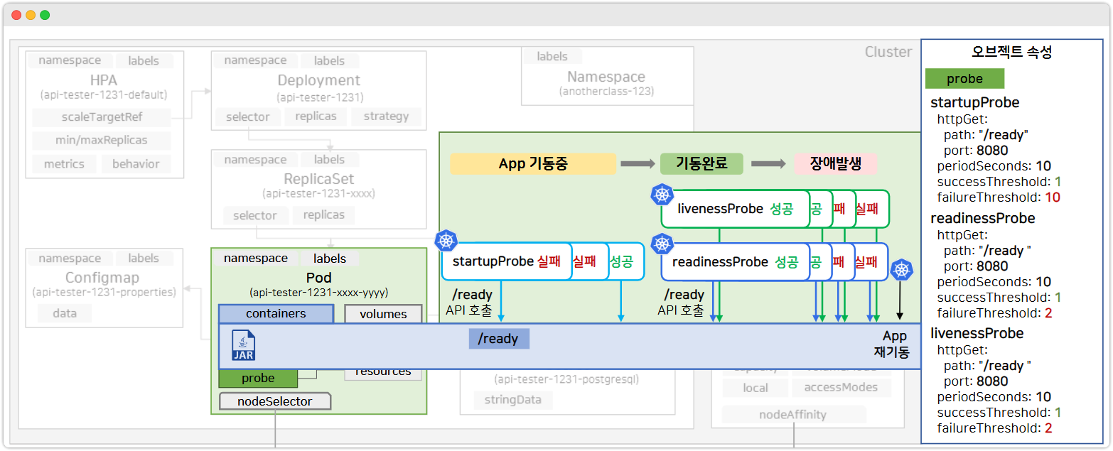
Task: Select the volumes box in the Pod
Action: [383, 314]
